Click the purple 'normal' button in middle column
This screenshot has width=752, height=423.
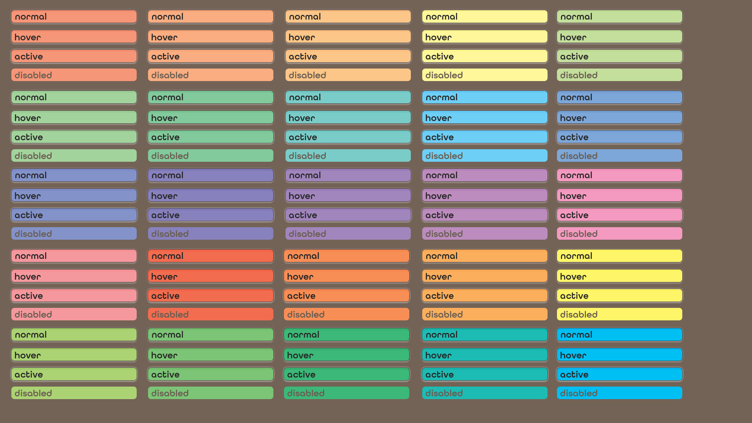pyautogui.click(x=348, y=175)
